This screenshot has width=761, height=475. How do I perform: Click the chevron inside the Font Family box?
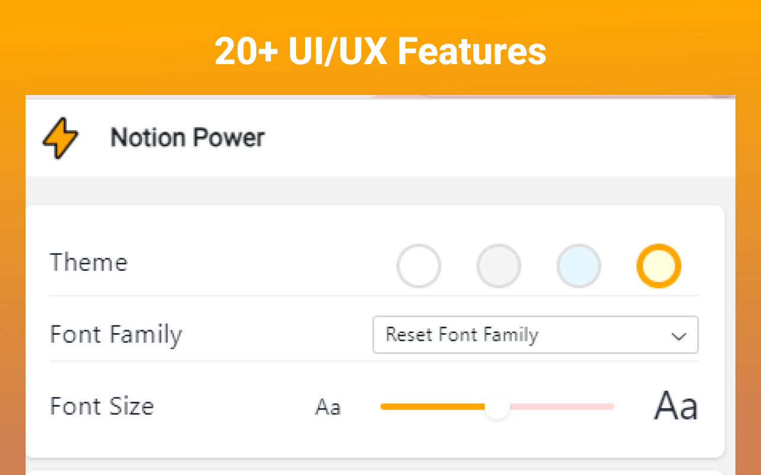[679, 335]
